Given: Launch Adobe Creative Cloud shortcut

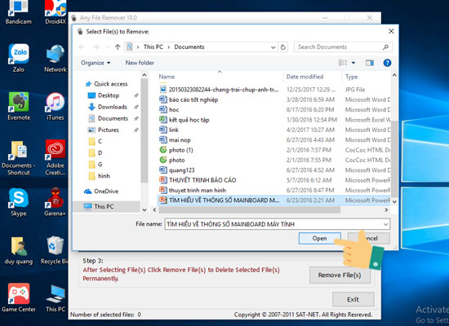Looking at the screenshot, I should (55, 157).
